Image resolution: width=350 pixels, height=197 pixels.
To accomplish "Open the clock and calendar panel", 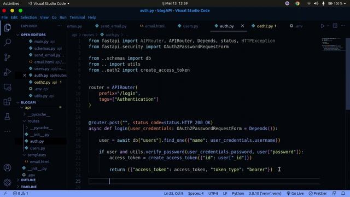I will 175,3.
